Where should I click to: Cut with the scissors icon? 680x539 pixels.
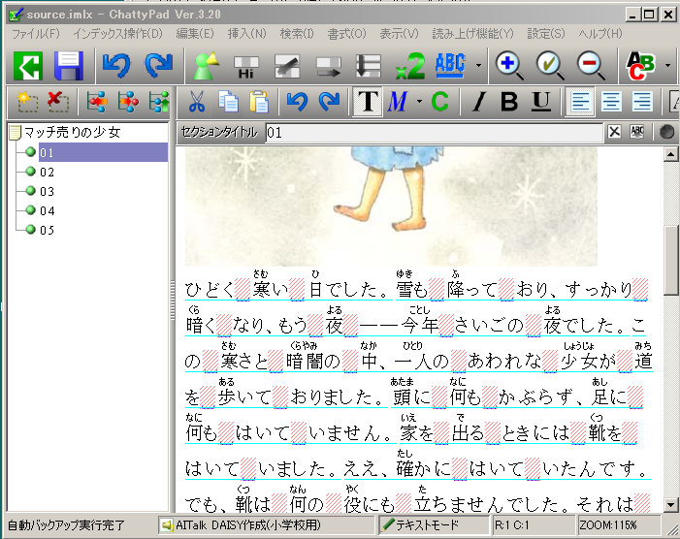point(197,102)
